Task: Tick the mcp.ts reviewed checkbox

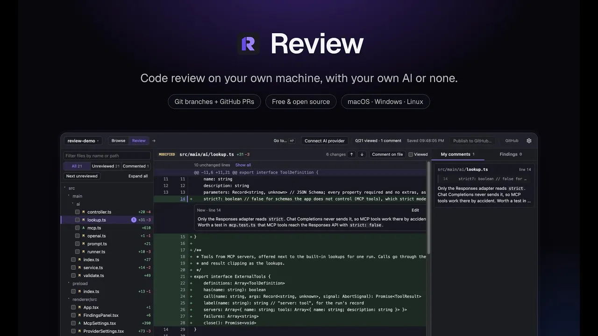Action: coord(78,228)
